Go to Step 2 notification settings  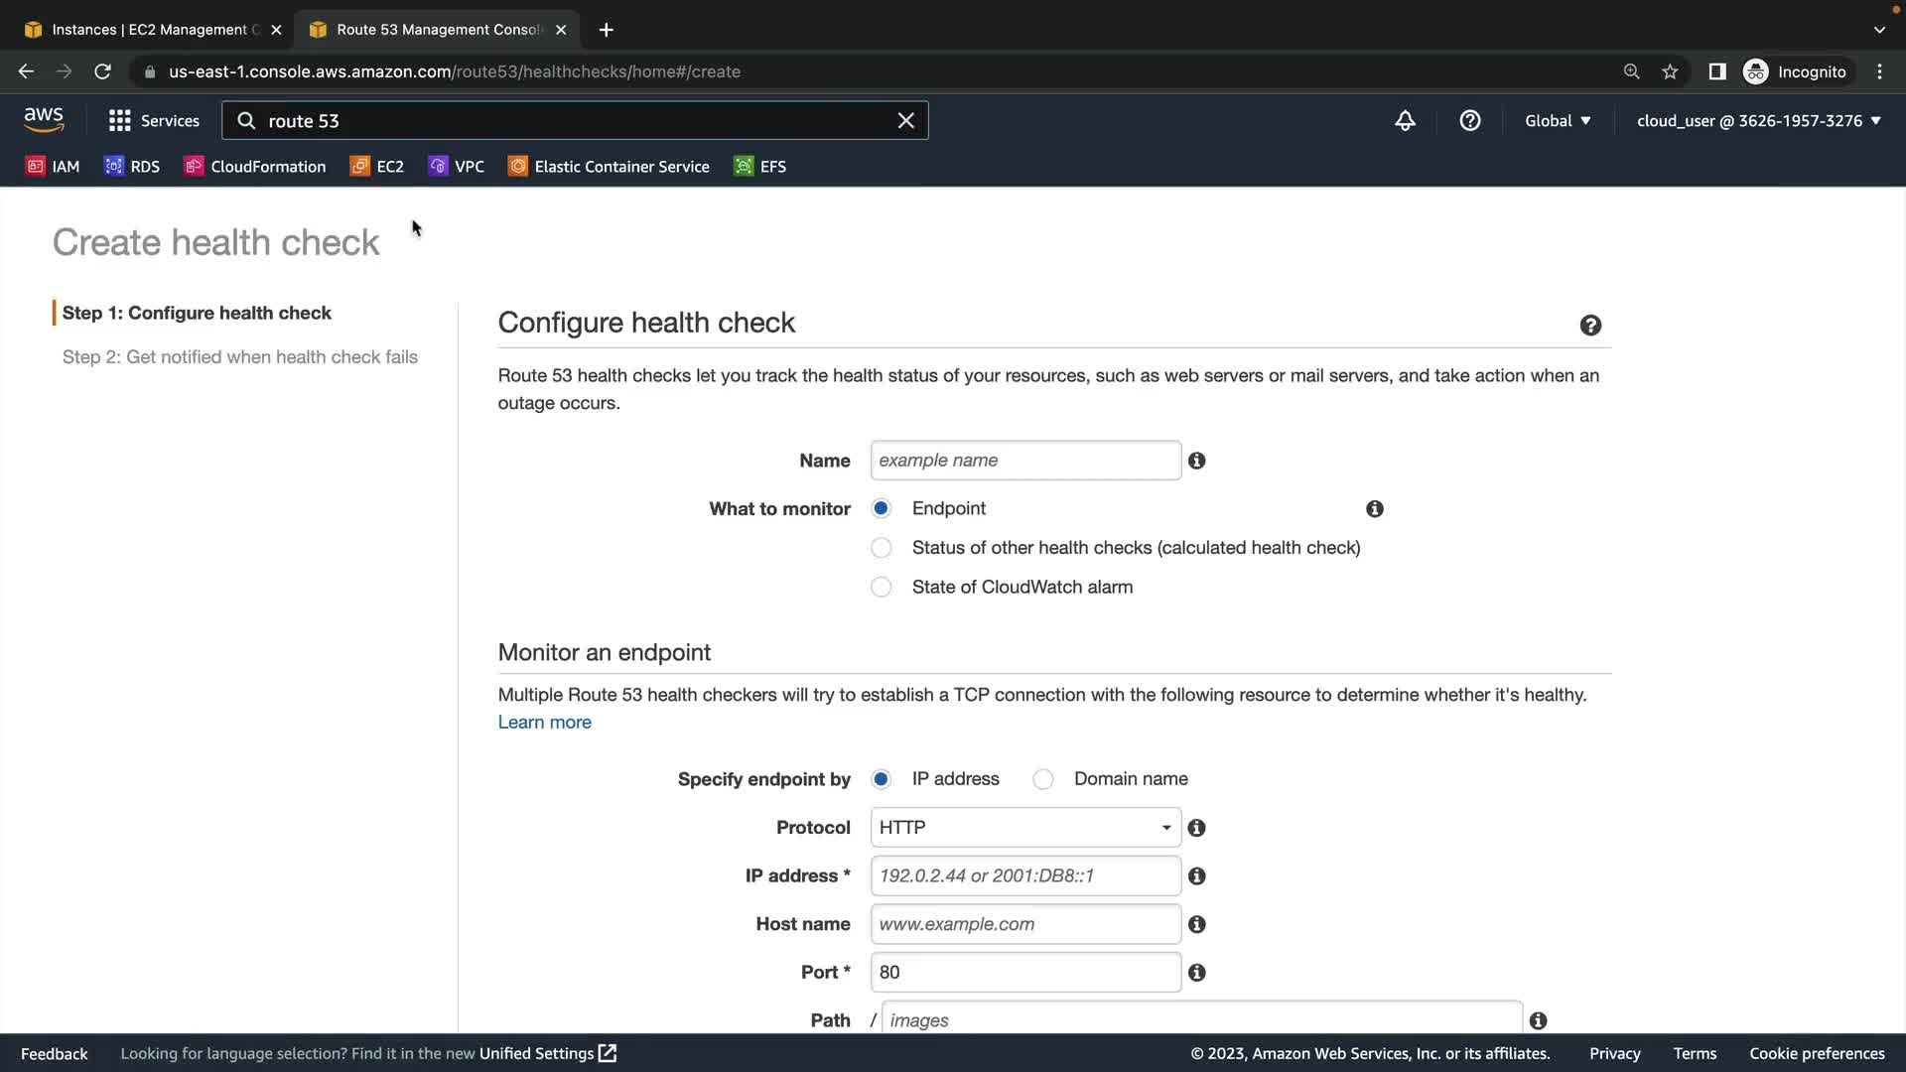click(x=239, y=357)
